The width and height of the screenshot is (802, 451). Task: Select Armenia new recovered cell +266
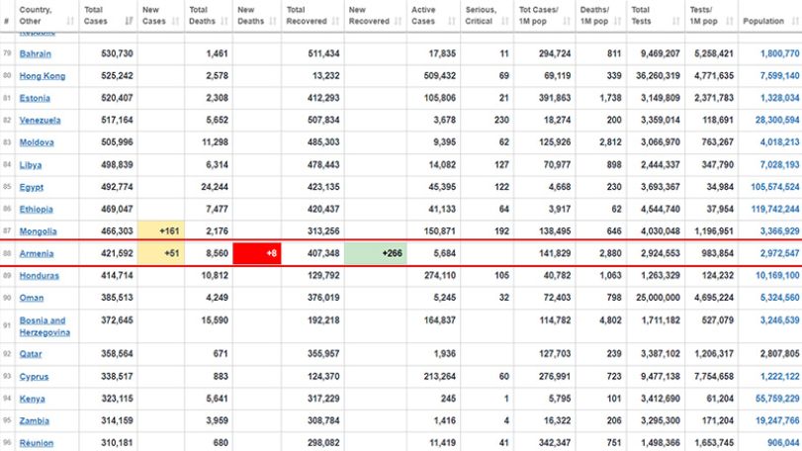click(x=376, y=253)
